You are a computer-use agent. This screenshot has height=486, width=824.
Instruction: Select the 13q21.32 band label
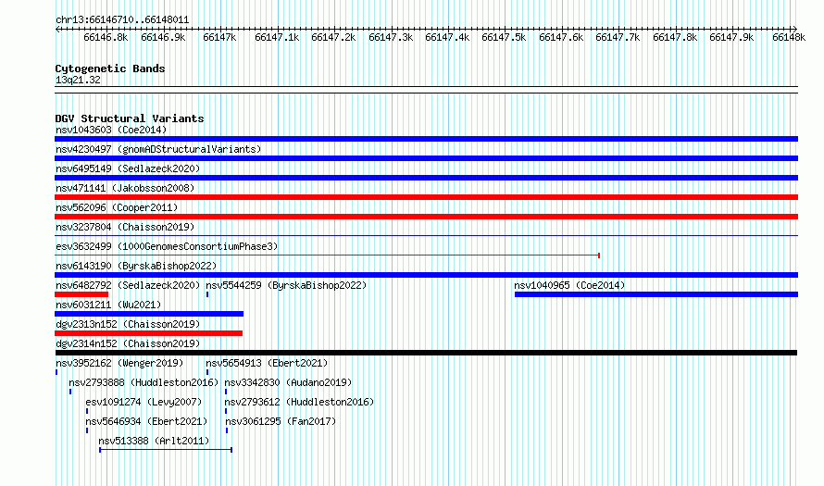(78, 80)
